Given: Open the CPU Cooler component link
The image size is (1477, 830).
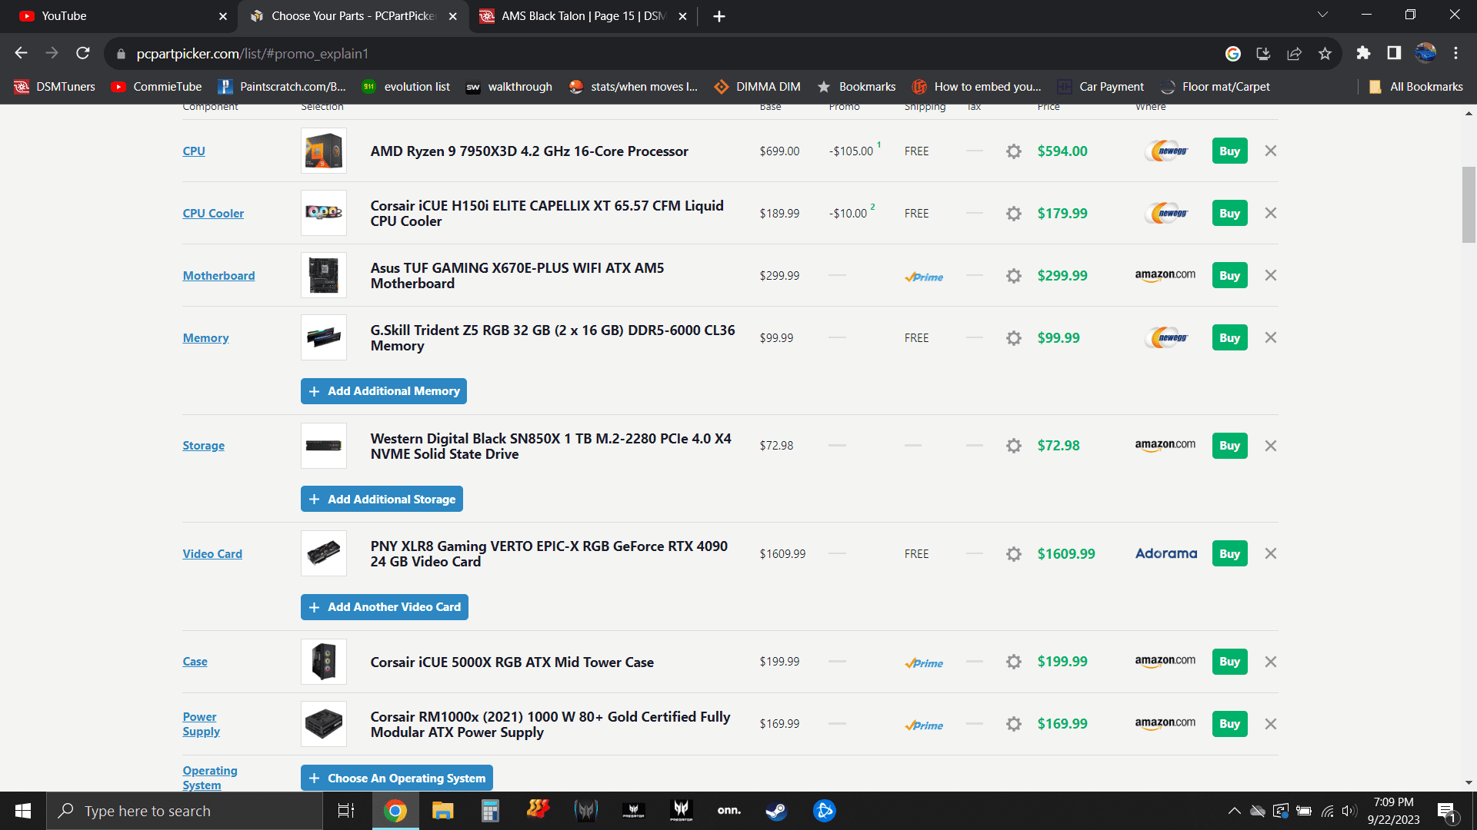Looking at the screenshot, I should (x=213, y=214).
